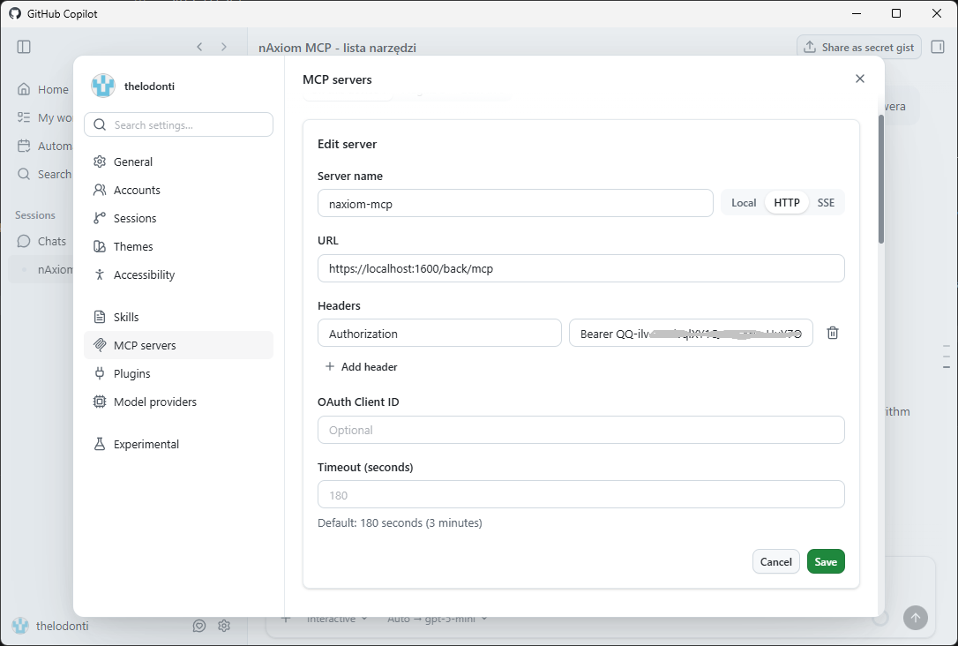The width and height of the screenshot is (958, 646).
Task: Edit the Bearer token value field
Action: coord(691,333)
